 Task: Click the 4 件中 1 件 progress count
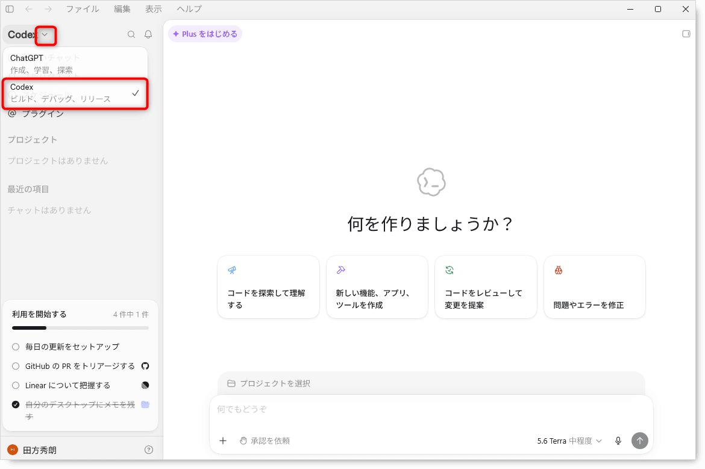[x=131, y=314]
